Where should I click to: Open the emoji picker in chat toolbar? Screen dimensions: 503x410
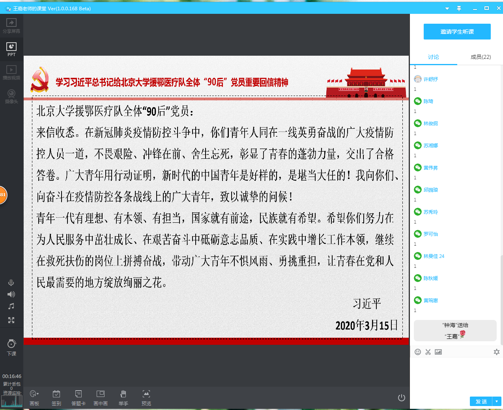click(418, 352)
